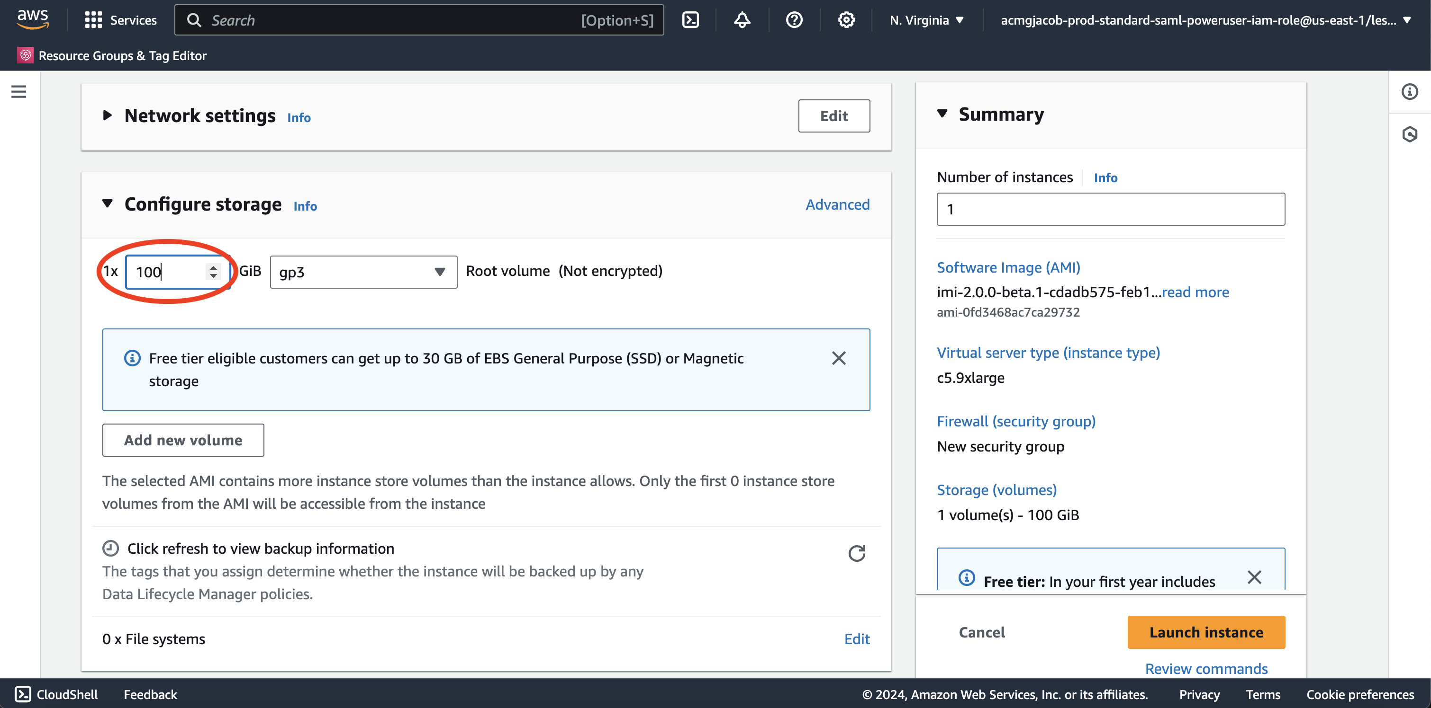Screen dimensions: 1431x708
Task: Open the Services grid menu
Action: point(120,20)
